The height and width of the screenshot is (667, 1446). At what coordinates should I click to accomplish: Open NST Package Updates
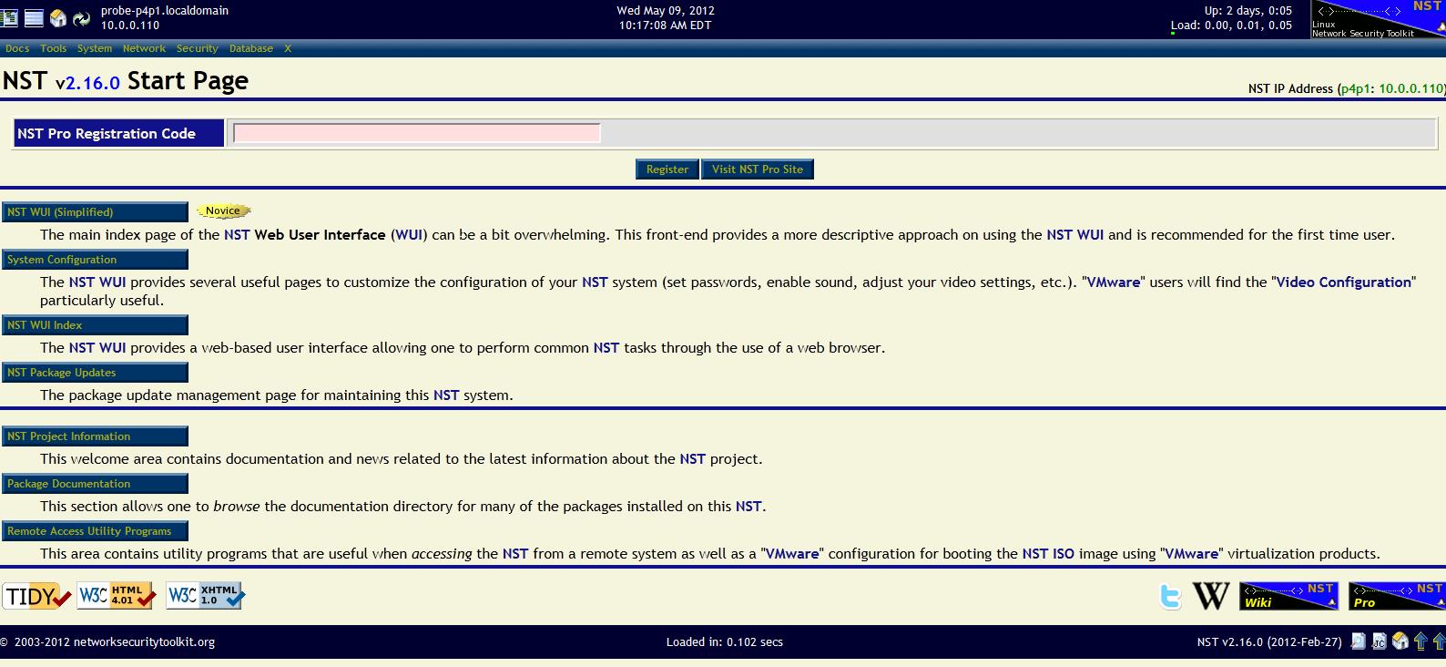[x=95, y=372]
